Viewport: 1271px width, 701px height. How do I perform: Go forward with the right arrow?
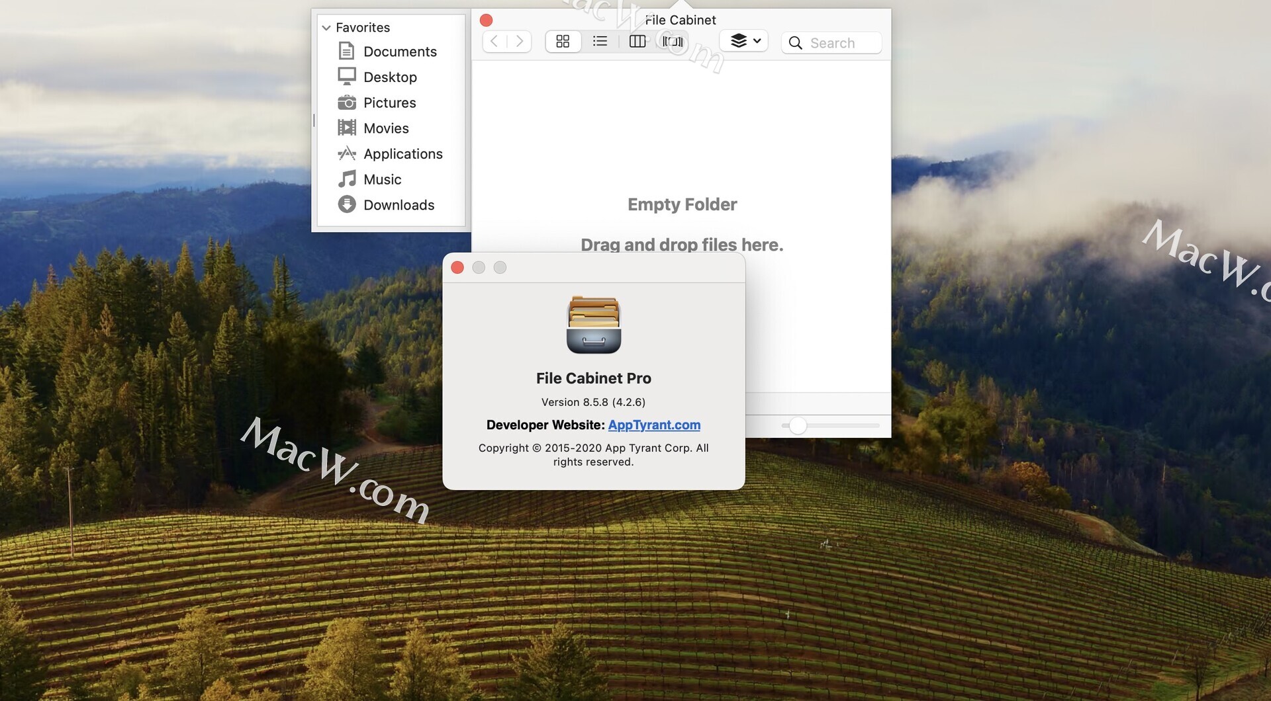coord(520,42)
